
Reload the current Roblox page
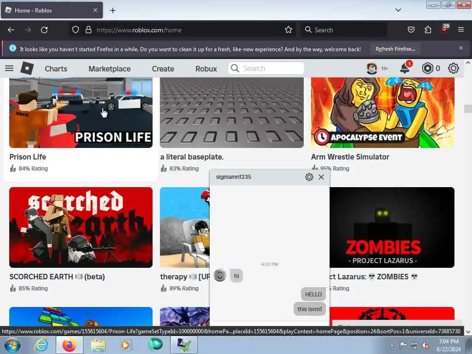(x=44, y=30)
